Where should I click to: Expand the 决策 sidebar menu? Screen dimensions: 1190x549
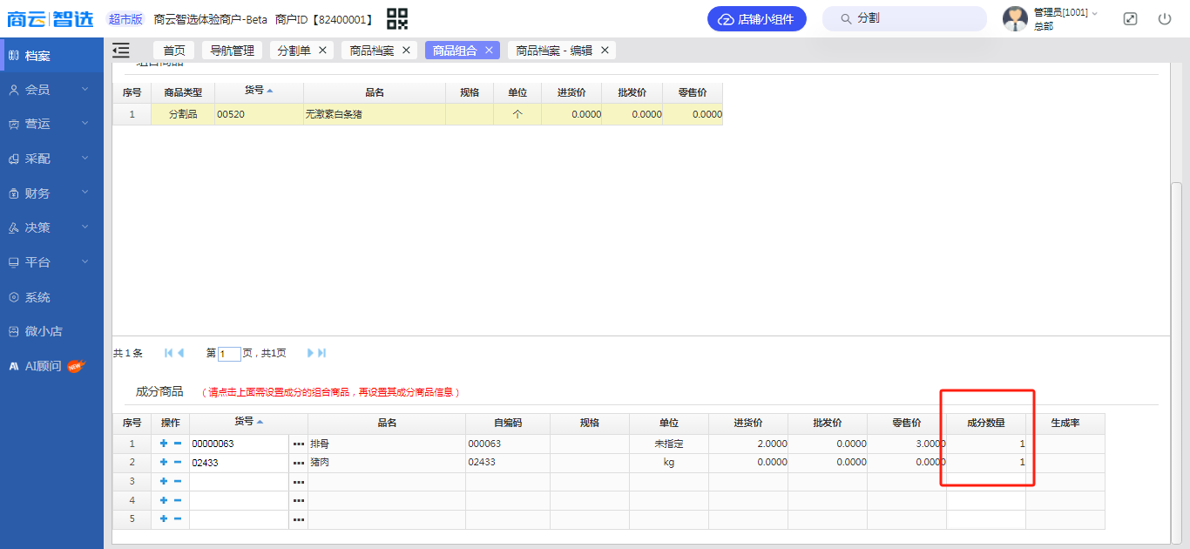pos(51,227)
